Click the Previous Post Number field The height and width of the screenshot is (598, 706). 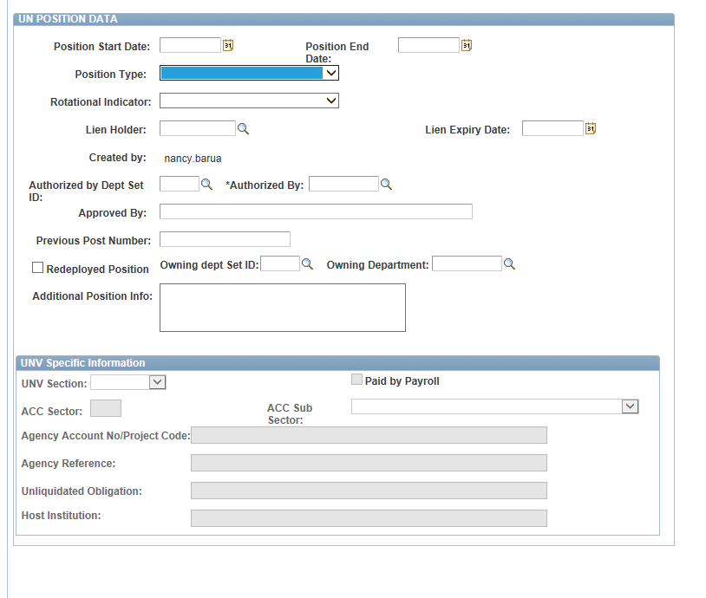click(225, 239)
